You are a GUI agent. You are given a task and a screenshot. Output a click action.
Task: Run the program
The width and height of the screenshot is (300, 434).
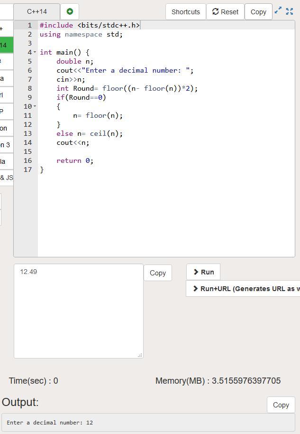click(203, 272)
